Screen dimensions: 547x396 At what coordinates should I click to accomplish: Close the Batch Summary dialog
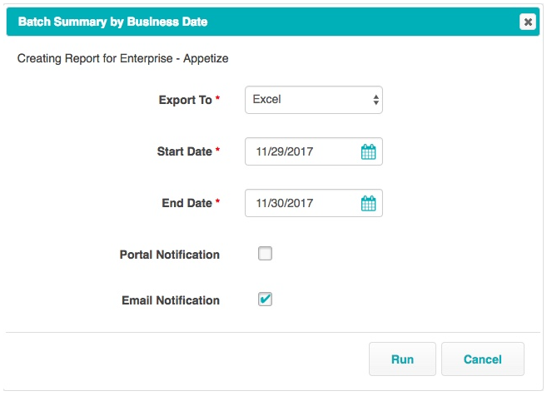point(528,22)
